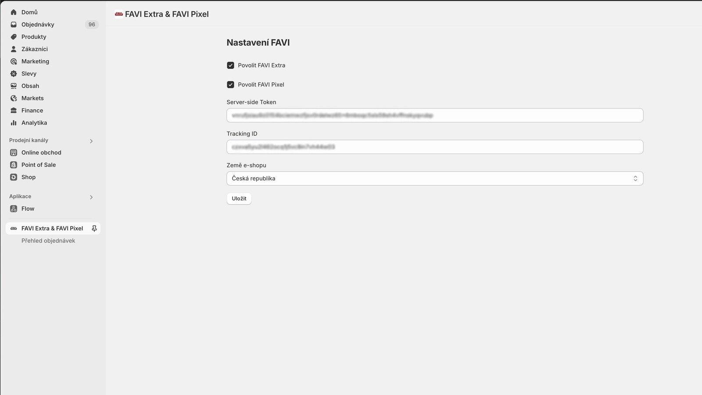Open Flow via its app icon
This screenshot has width=702, height=395.
point(13,208)
